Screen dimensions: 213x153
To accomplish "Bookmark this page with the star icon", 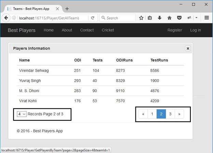I will tap(141, 18).
